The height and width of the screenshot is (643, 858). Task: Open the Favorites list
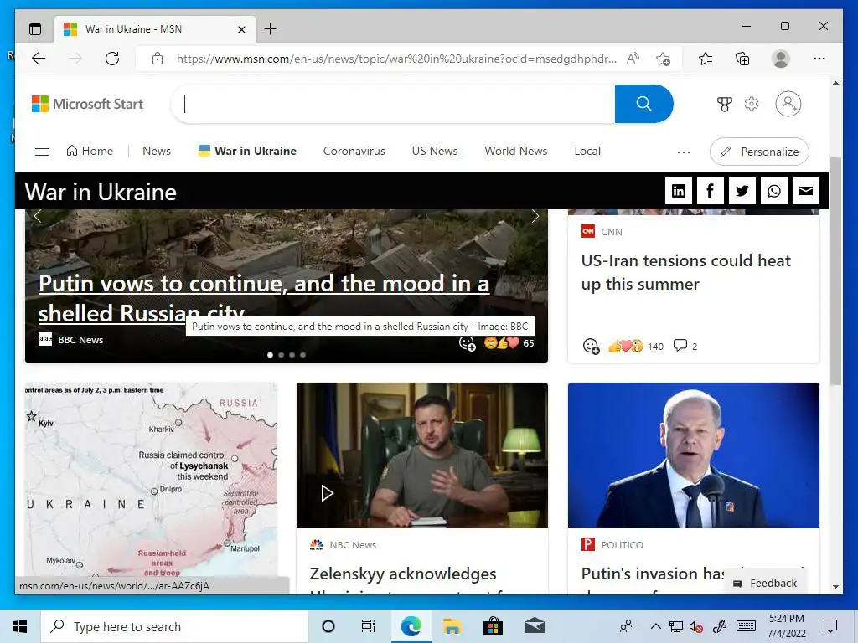706,59
